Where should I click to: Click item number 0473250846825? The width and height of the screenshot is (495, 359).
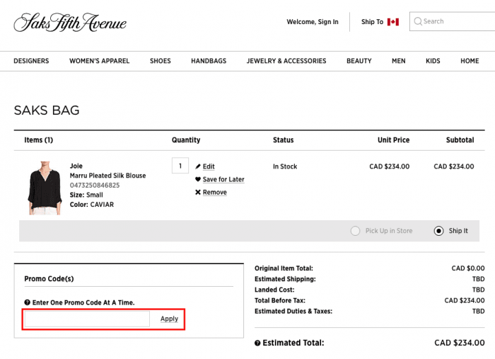tap(95, 186)
